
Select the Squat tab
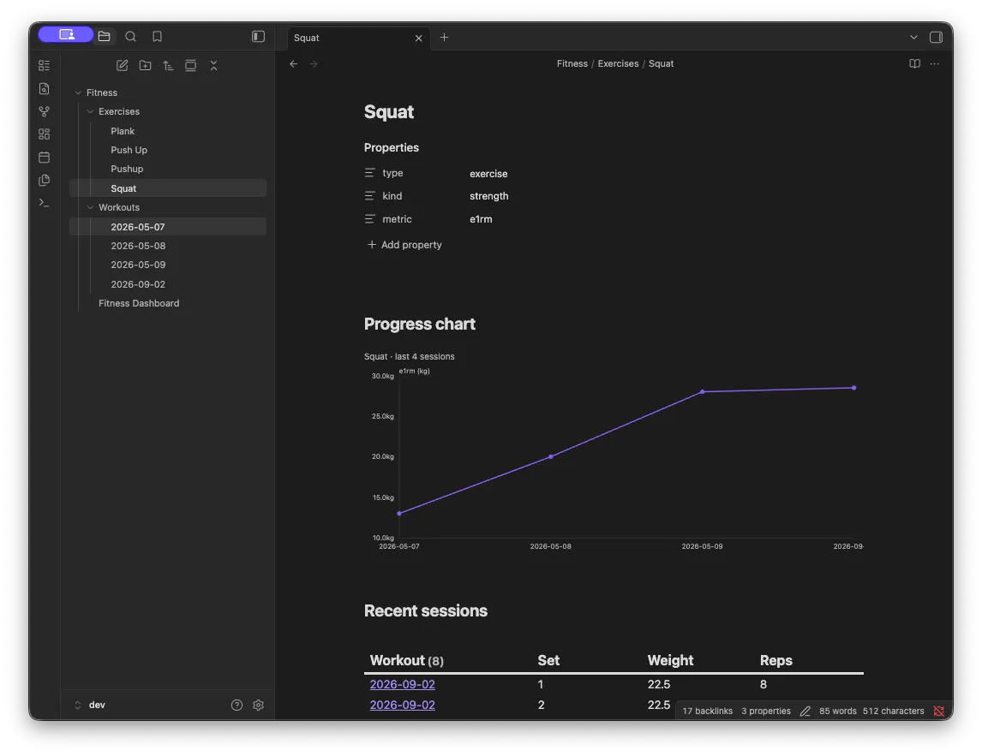click(358, 38)
